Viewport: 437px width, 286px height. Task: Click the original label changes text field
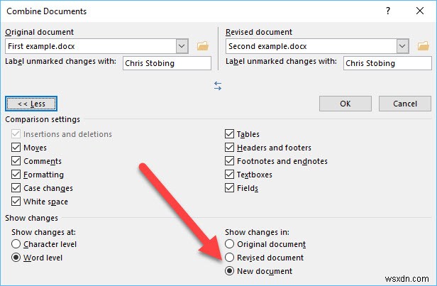coord(167,63)
